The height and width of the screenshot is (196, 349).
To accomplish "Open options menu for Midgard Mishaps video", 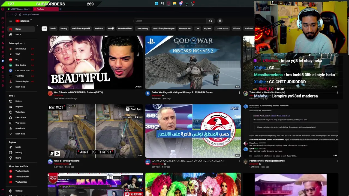I will (239, 93).
